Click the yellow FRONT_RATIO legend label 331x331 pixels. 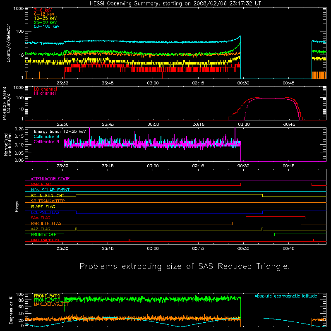pos(47,296)
